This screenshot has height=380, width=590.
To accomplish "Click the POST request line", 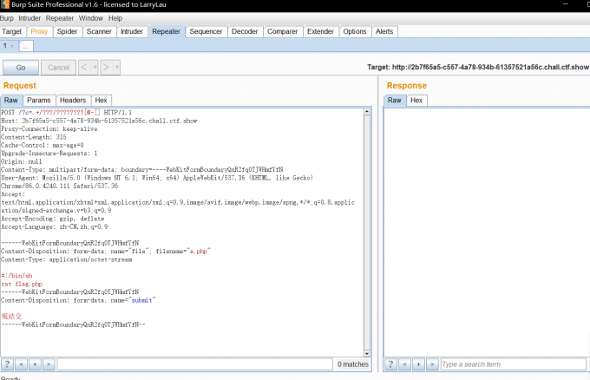I will click(66, 113).
